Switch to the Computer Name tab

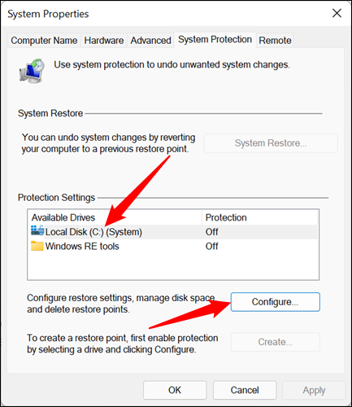[x=44, y=41]
